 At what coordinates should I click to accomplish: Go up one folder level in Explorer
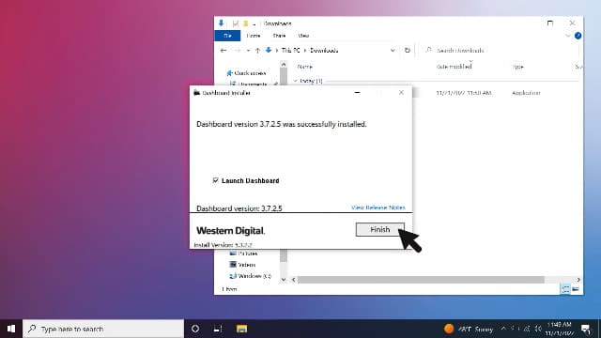click(x=257, y=50)
